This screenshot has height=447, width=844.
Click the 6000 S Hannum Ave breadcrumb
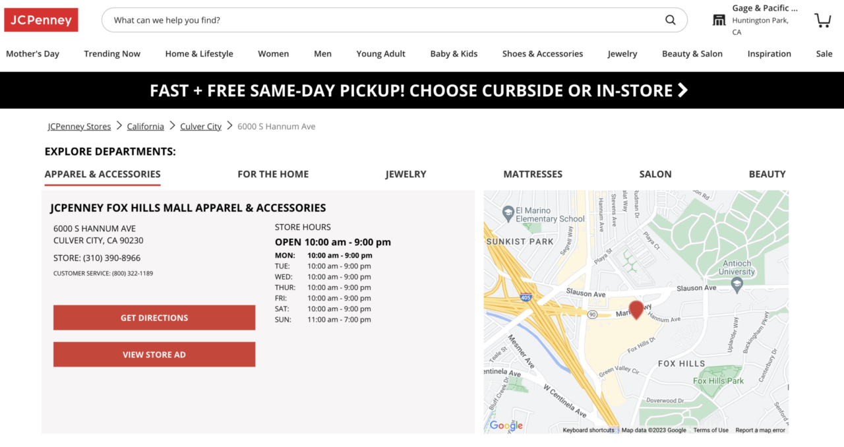click(x=276, y=127)
